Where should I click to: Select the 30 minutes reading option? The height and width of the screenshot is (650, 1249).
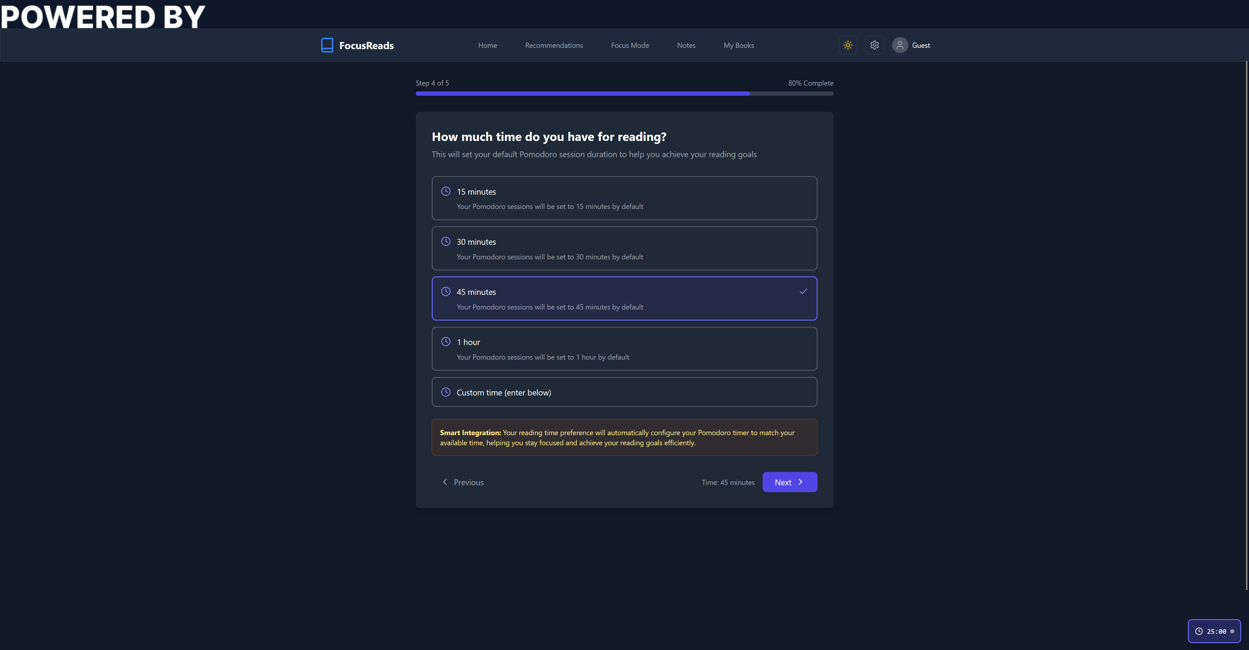pyautogui.click(x=624, y=248)
